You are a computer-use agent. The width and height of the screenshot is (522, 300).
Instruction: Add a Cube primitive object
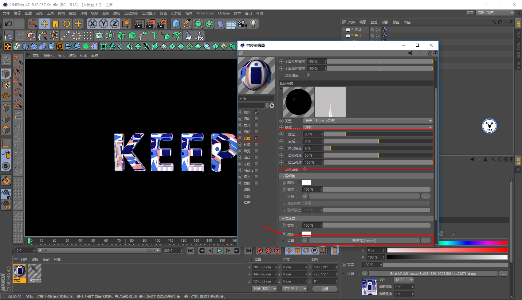(176, 24)
